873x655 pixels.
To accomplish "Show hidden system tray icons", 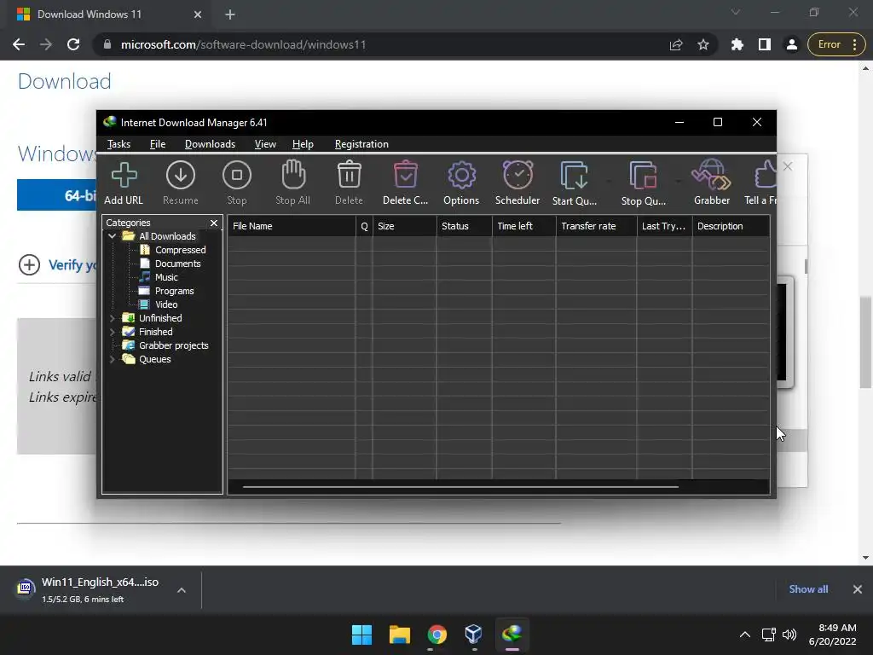I will tap(745, 635).
